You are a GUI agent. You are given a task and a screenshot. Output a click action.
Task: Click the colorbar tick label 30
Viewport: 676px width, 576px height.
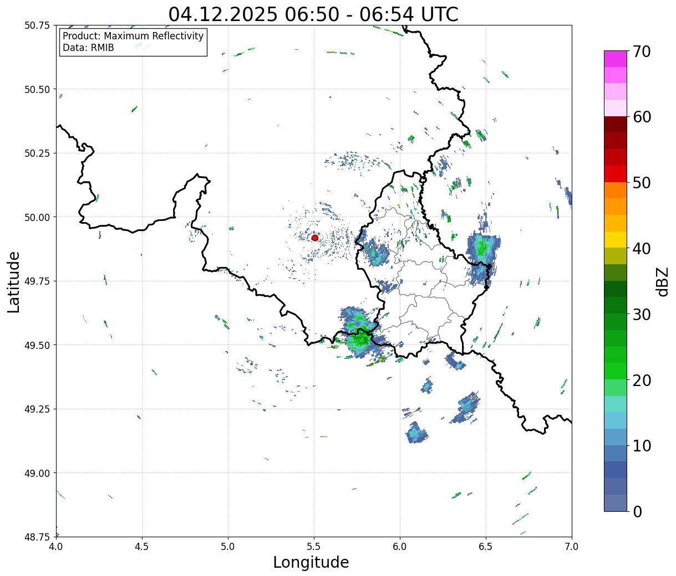[x=642, y=315]
